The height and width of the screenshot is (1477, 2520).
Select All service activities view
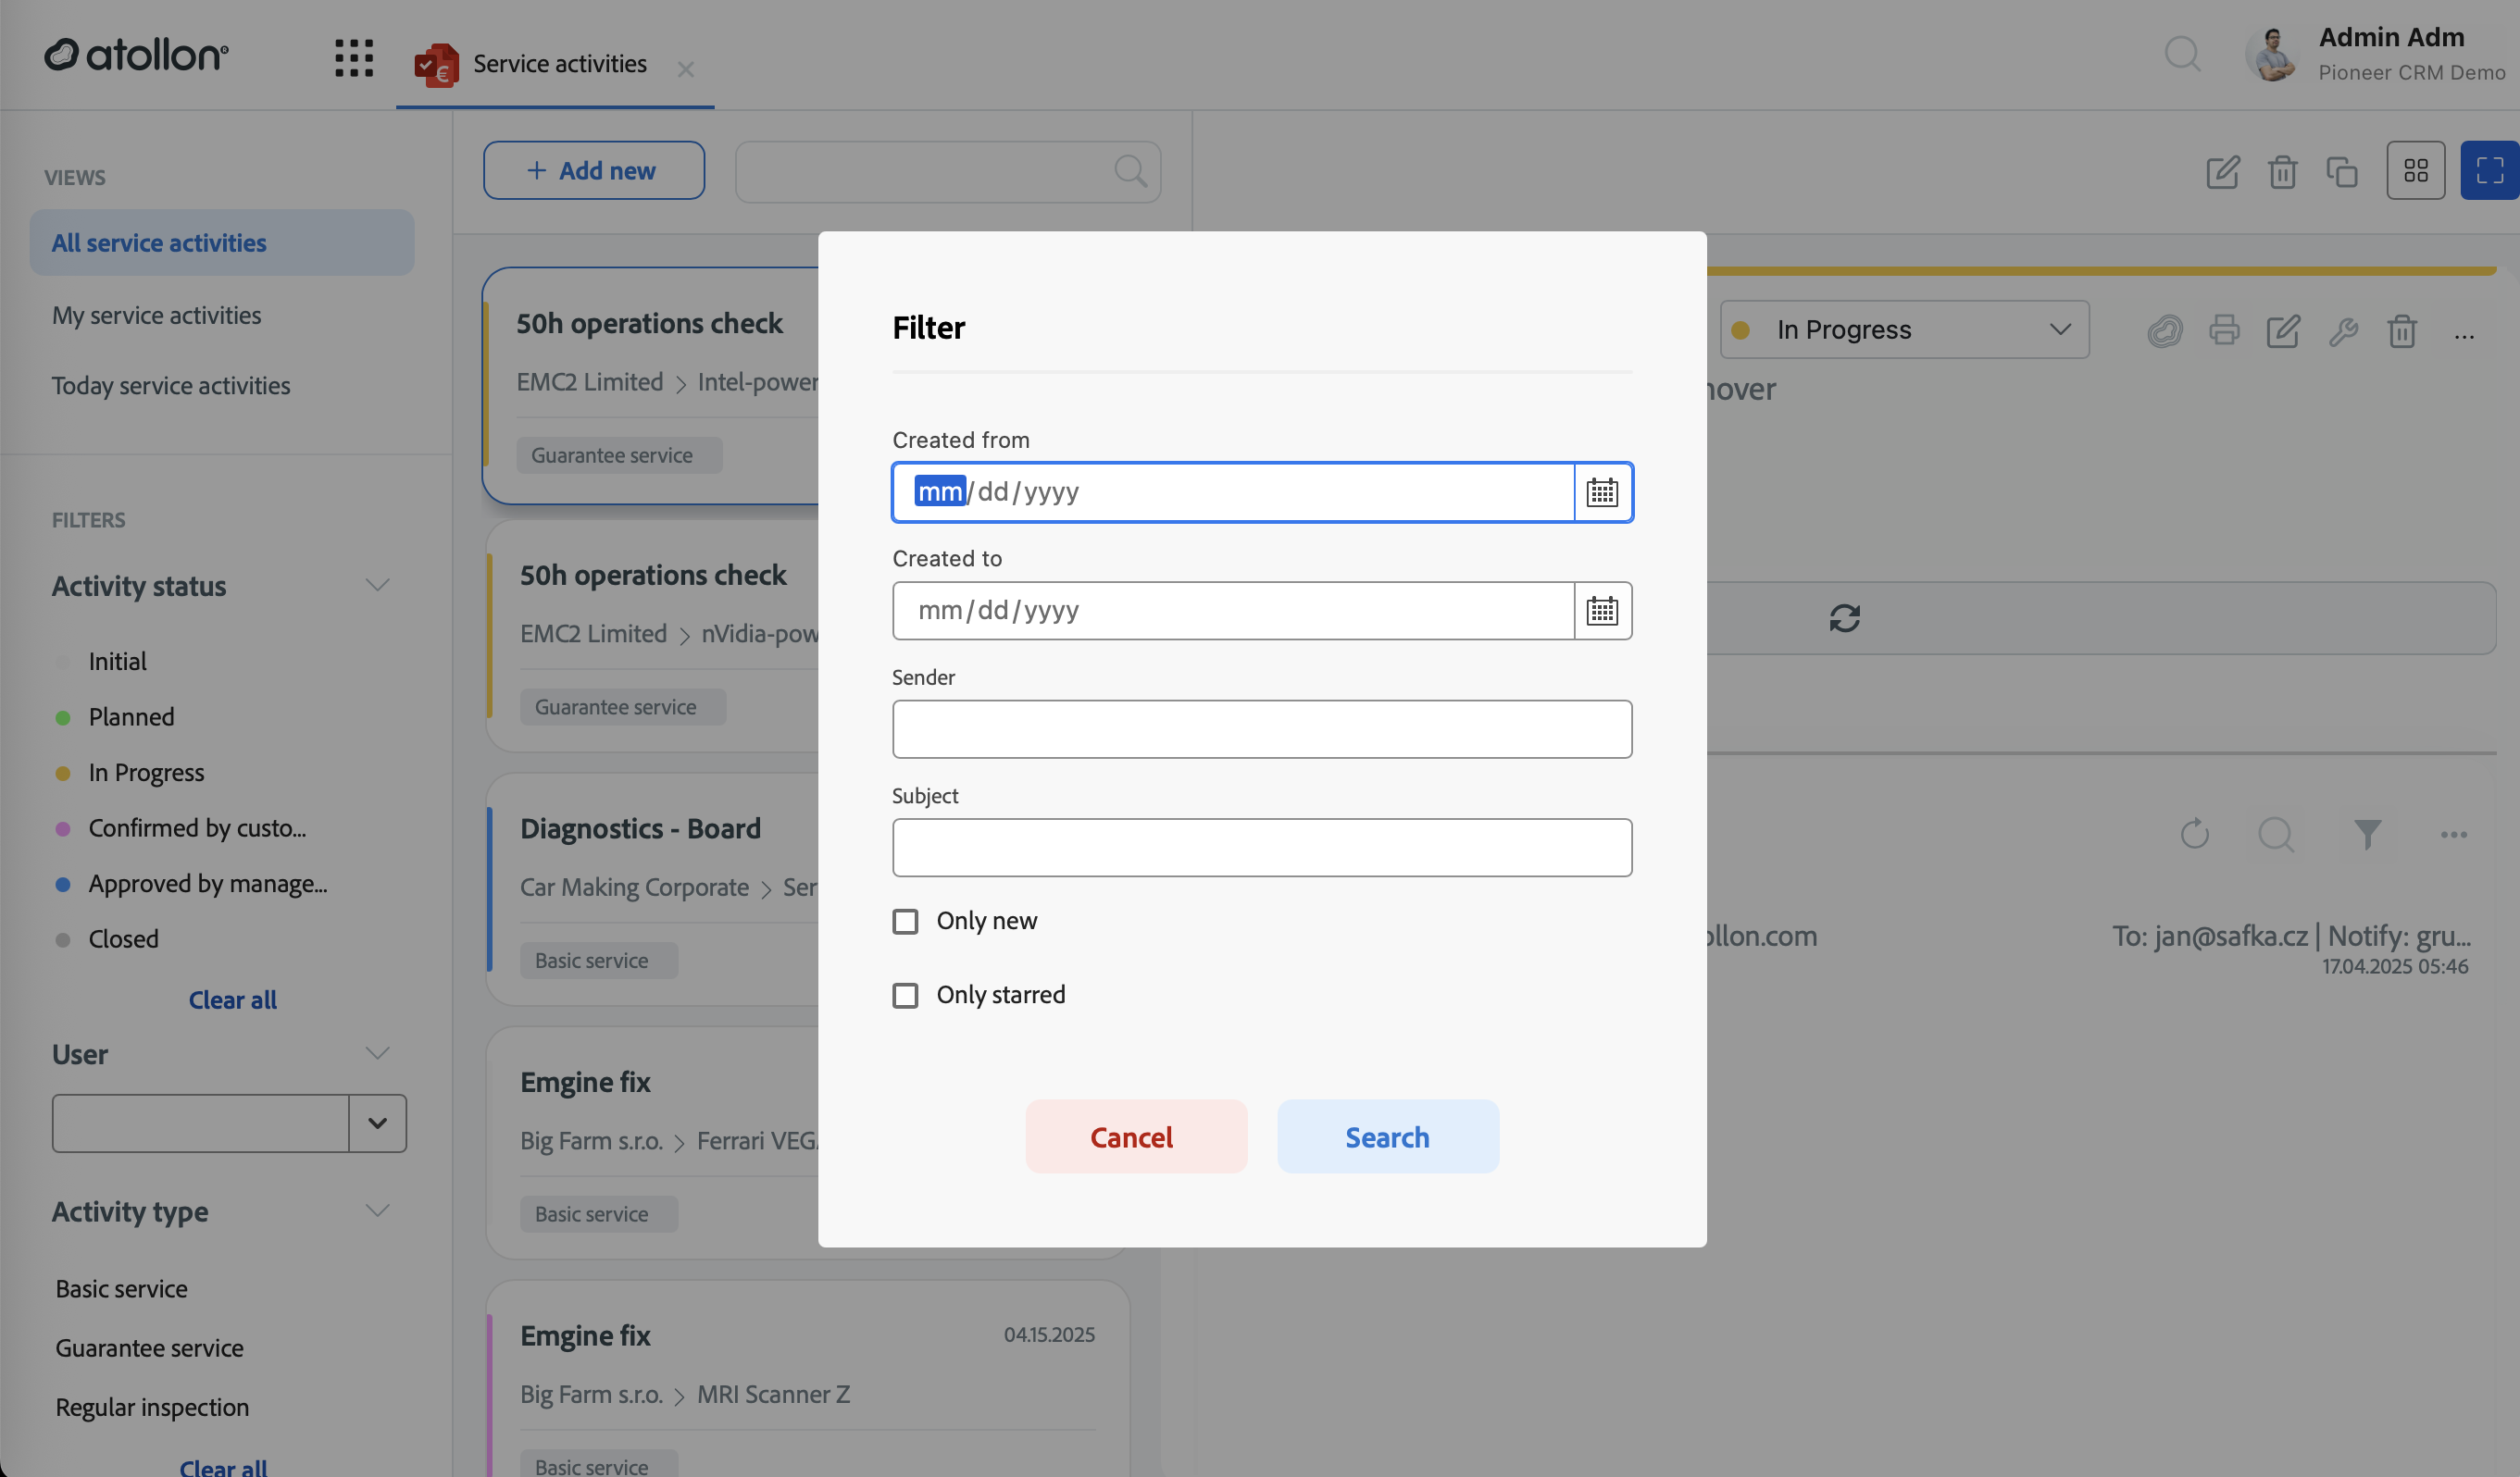click(222, 242)
